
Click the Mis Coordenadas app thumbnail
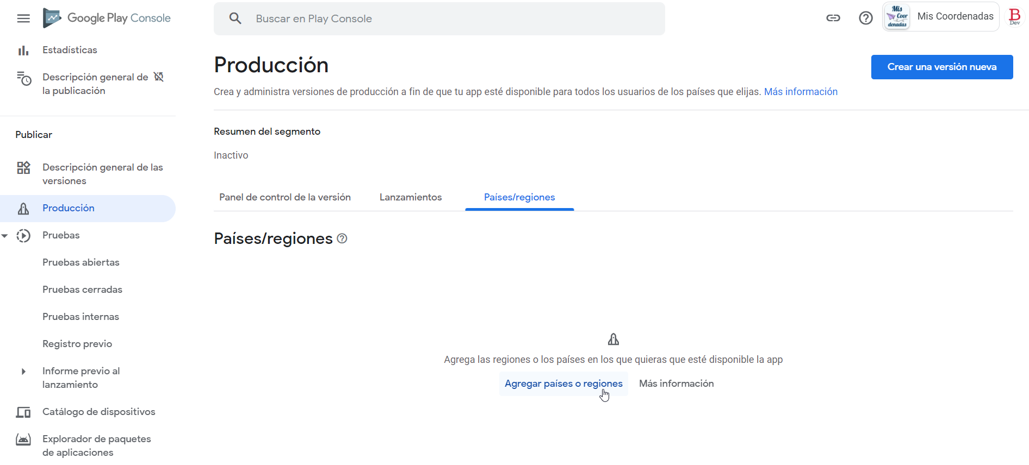click(x=897, y=17)
